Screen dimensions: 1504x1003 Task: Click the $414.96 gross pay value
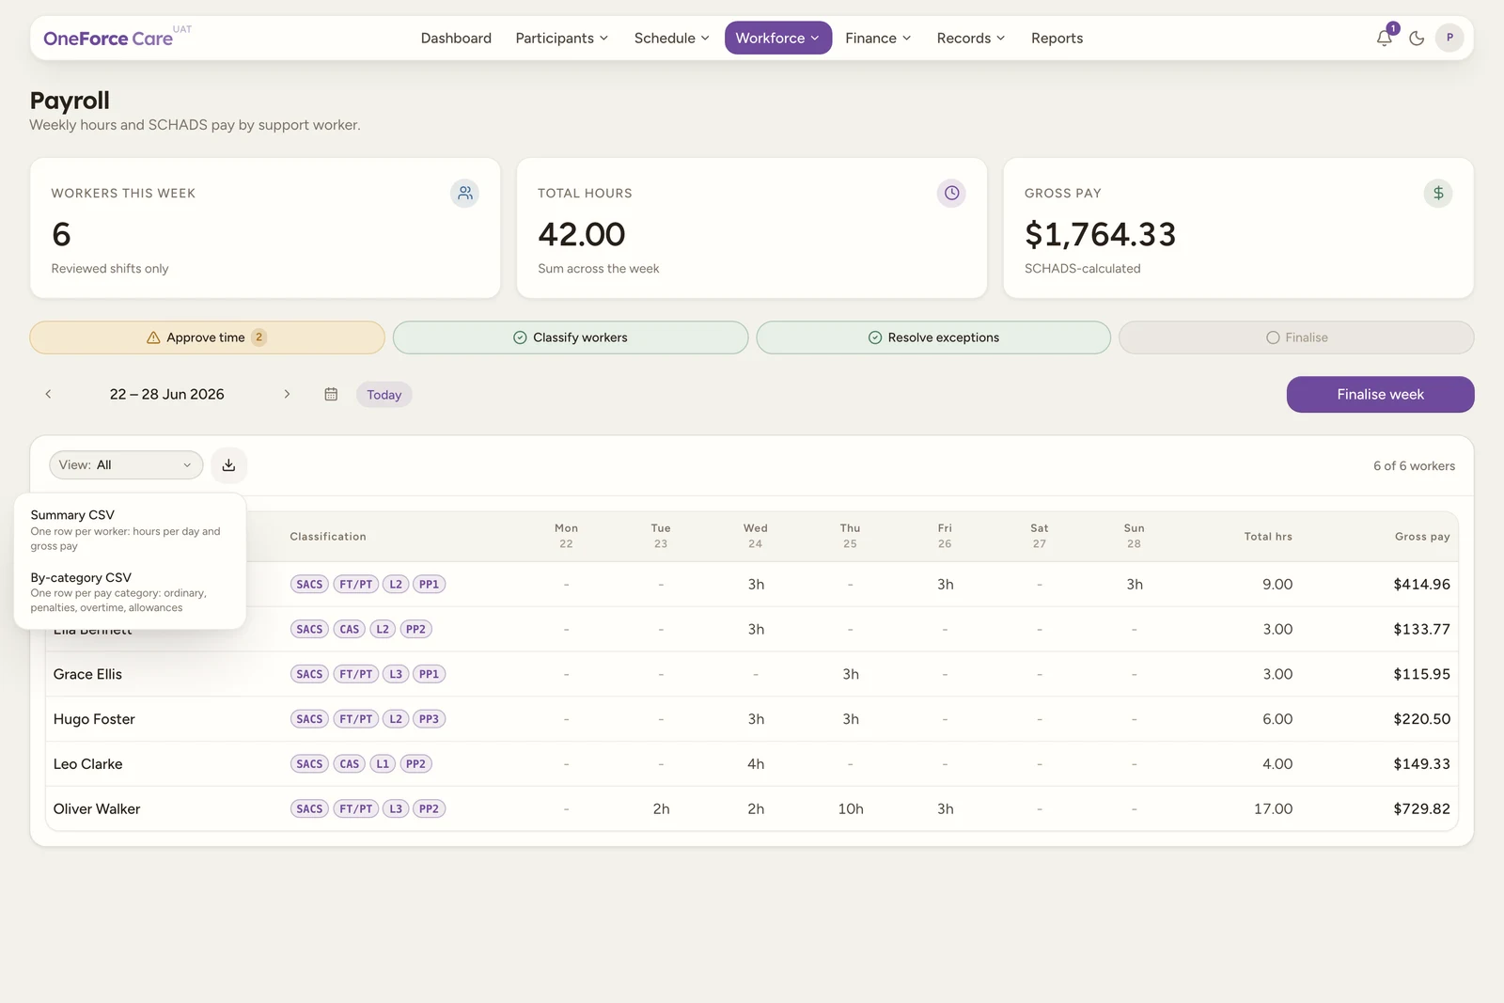pyautogui.click(x=1421, y=584)
